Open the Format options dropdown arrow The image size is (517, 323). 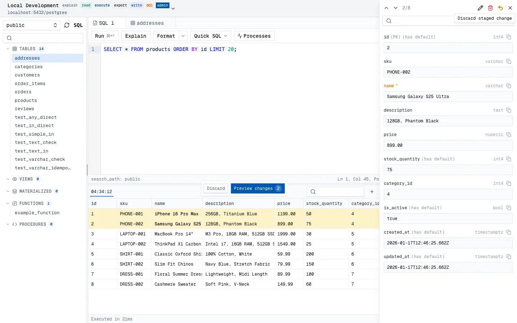(183, 36)
